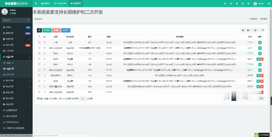Delete the row with Id 3
Image resolution: width=272 pixels, height=137 pixels.
tap(262, 87)
